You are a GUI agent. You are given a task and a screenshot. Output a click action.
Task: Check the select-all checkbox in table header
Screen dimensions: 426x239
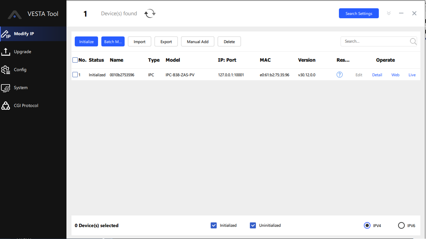coord(75,60)
